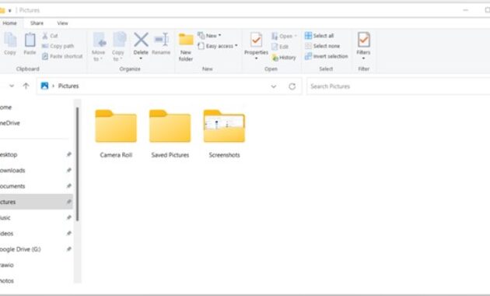Click the Filters icon

click(364, 40)
